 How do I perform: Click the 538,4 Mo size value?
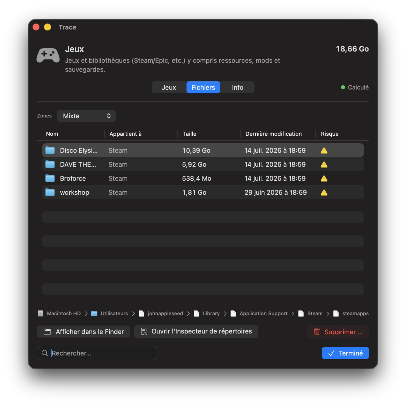click(x=197, y=178)
